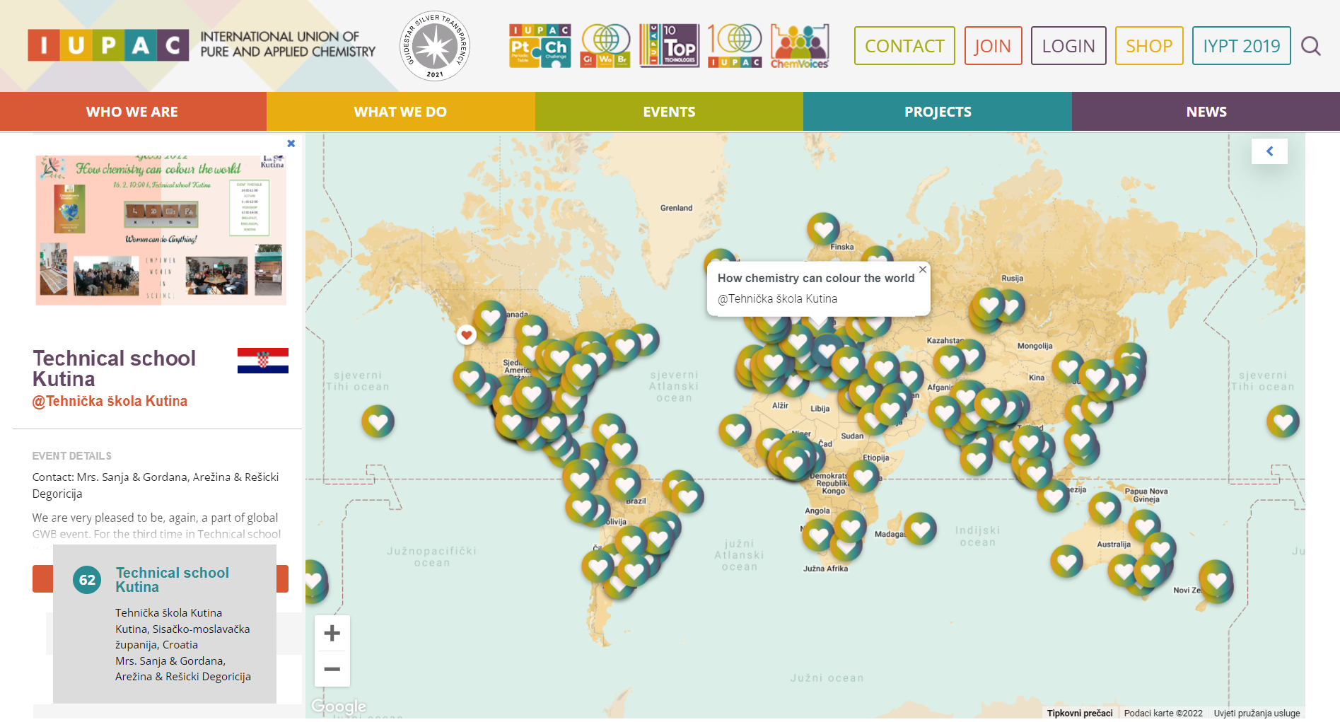Zoom in on the map
The height and width of the screenshot is (722, 1340).
click(x=332, y=633)
